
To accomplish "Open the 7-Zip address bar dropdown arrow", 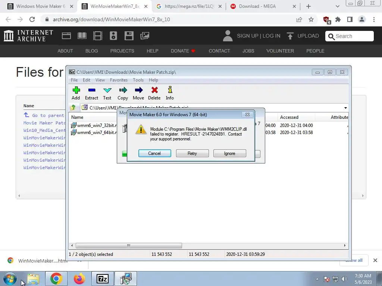I will (x=345, y=108).
